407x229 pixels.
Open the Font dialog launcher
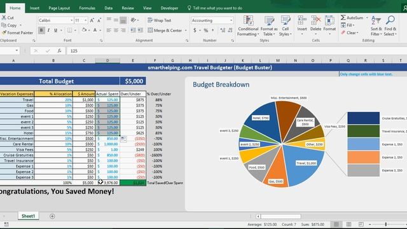(101, 41)
